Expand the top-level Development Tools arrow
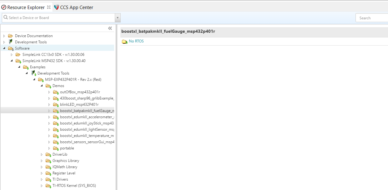 [4, 42]
